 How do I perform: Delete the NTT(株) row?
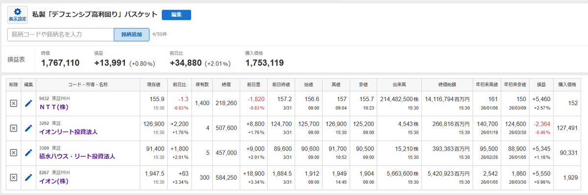[13, 103]
